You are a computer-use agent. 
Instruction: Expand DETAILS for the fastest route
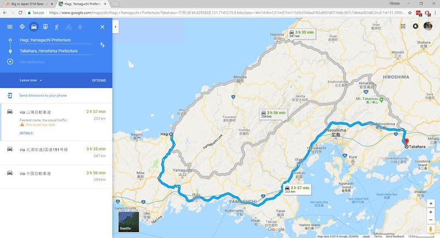pos(26,133)
